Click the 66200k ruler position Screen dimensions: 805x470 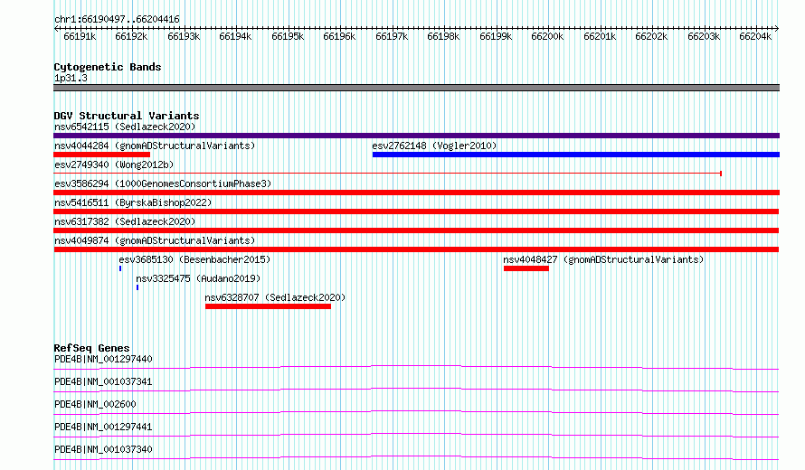[547, 36]
